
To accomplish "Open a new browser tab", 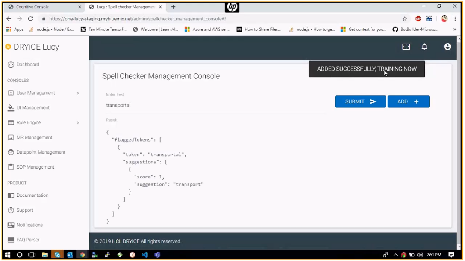I will pyautogui.click(x=173, y=7).
